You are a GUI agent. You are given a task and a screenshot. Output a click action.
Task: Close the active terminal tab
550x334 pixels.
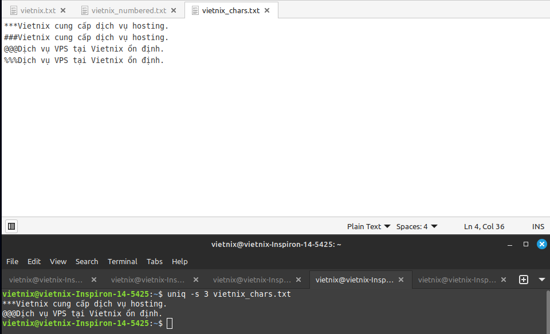(401, 280)
